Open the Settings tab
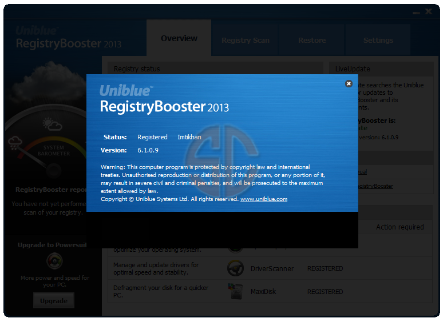The image size is (443, 322). pos(378,41)
